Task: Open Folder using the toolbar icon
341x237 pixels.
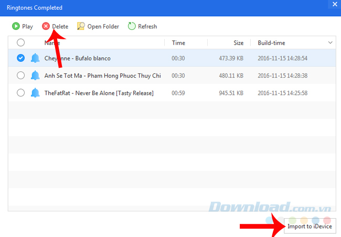Action: point(81,26)
